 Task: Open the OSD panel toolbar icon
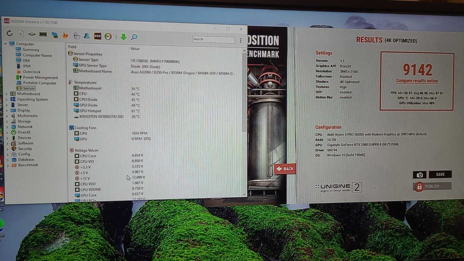pos(97,36)
